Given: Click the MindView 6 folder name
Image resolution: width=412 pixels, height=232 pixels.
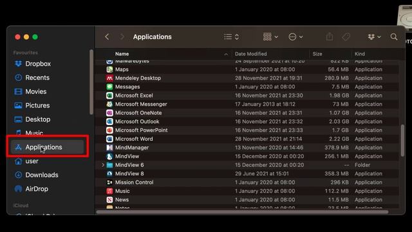Looking at the screenshot, I should (129, 165).
